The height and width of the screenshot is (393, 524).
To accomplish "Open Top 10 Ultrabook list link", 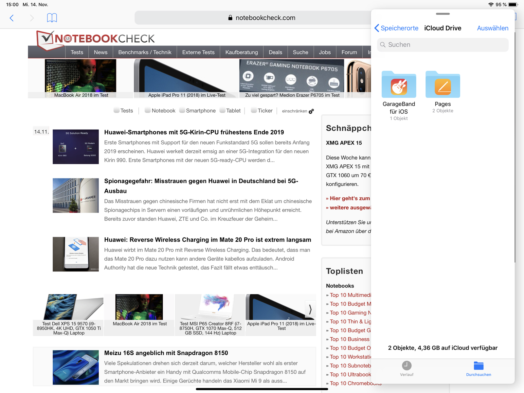I will point(350,375).
